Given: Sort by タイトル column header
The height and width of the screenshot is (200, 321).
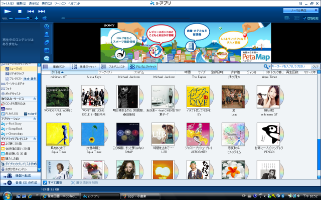Looking at the screenshot, I should coord(74,72).
